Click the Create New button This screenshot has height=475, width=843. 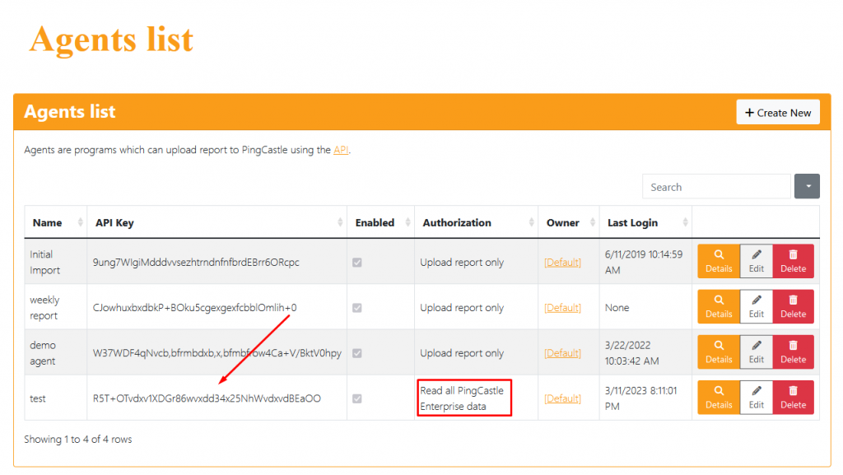[777, 112]
